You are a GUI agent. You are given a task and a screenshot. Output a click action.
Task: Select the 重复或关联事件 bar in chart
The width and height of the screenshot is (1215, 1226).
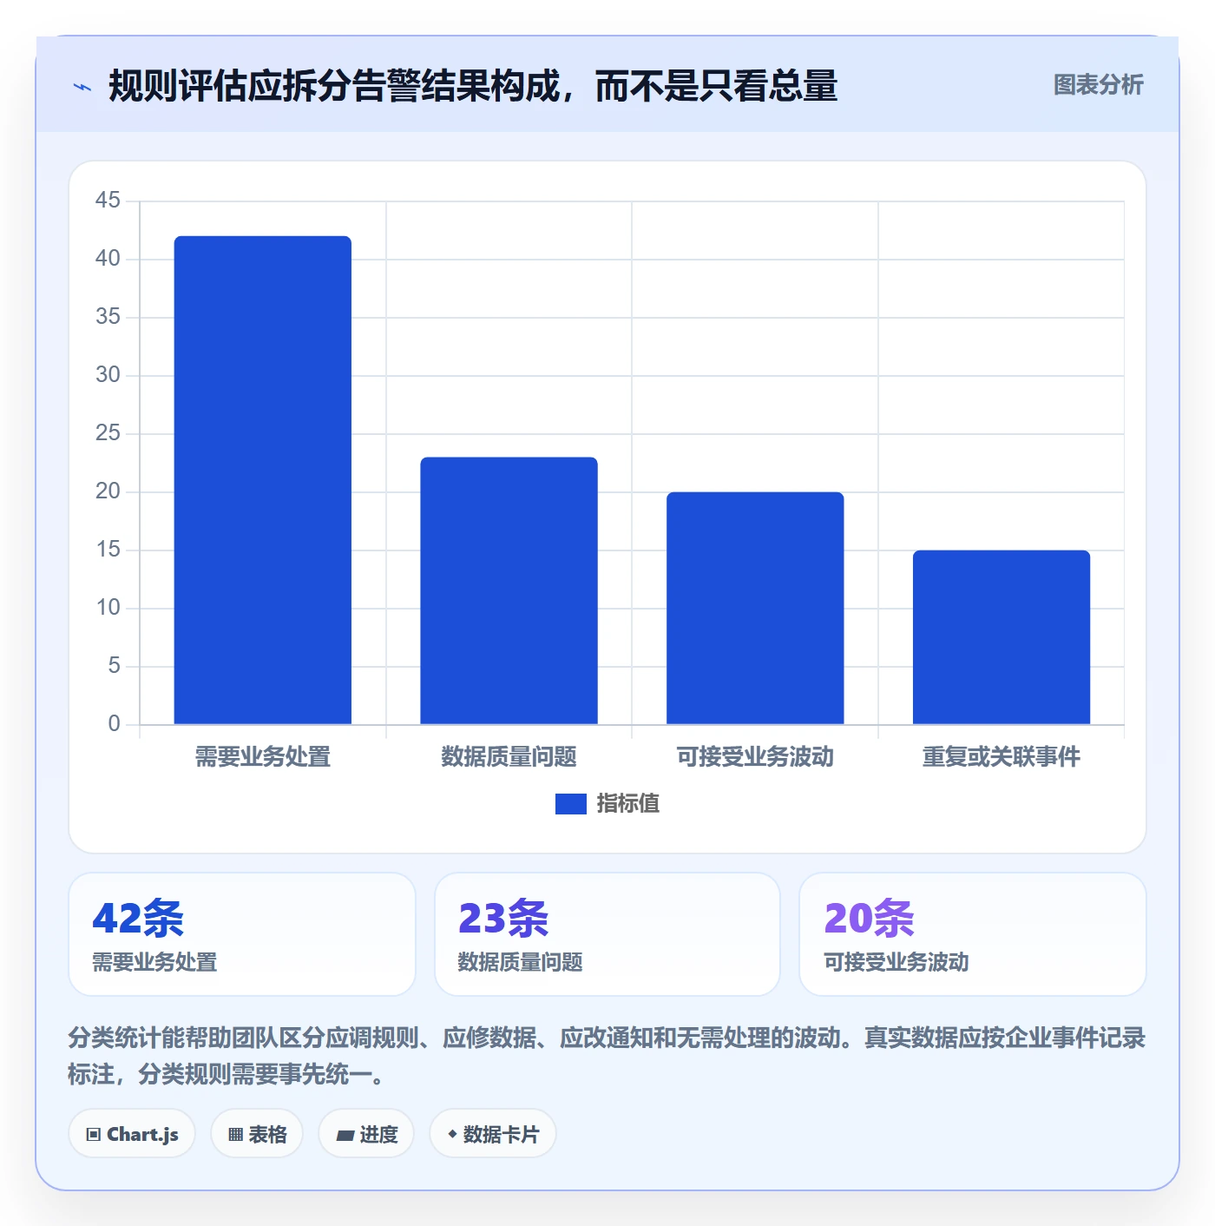1002,637
